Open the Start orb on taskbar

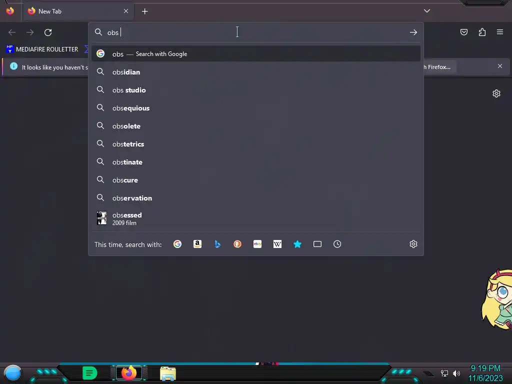point(13,373)
